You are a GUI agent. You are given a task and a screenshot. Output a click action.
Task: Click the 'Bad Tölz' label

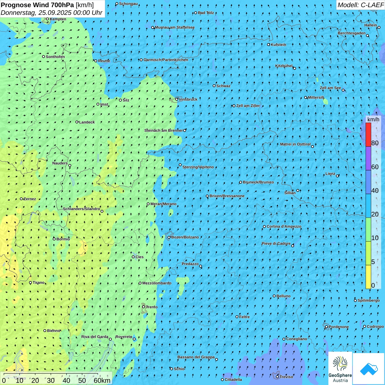pos(206,13)
